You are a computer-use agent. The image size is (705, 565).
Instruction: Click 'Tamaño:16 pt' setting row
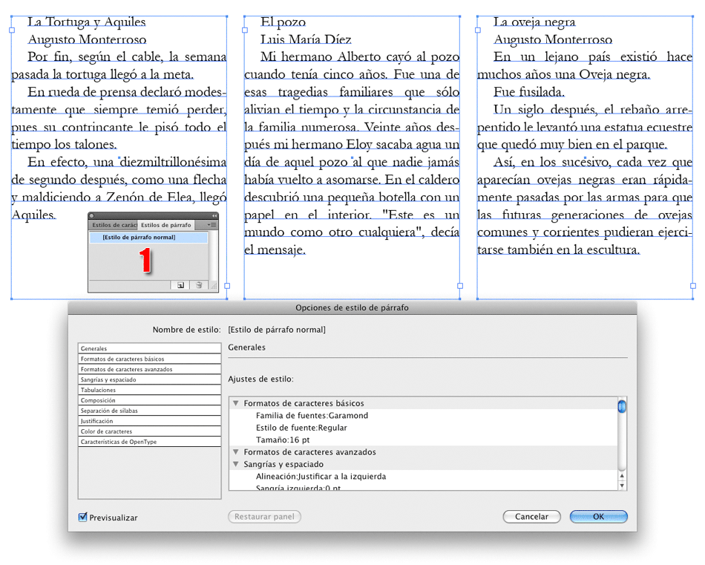point(424,440)
